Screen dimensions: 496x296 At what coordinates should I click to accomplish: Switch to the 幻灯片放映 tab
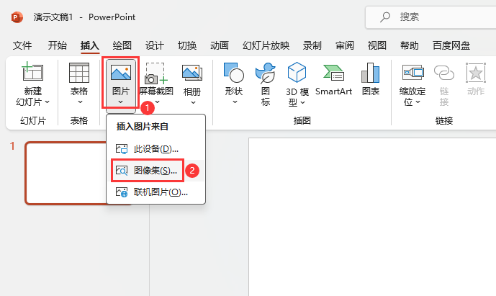(x=266, y=45)
